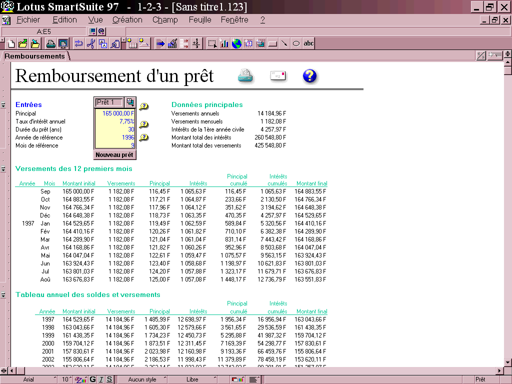Screen dimensions: 512x384
Task: Collapse the Tableau annuel outline marker
Action: click(x=3, y=295)
